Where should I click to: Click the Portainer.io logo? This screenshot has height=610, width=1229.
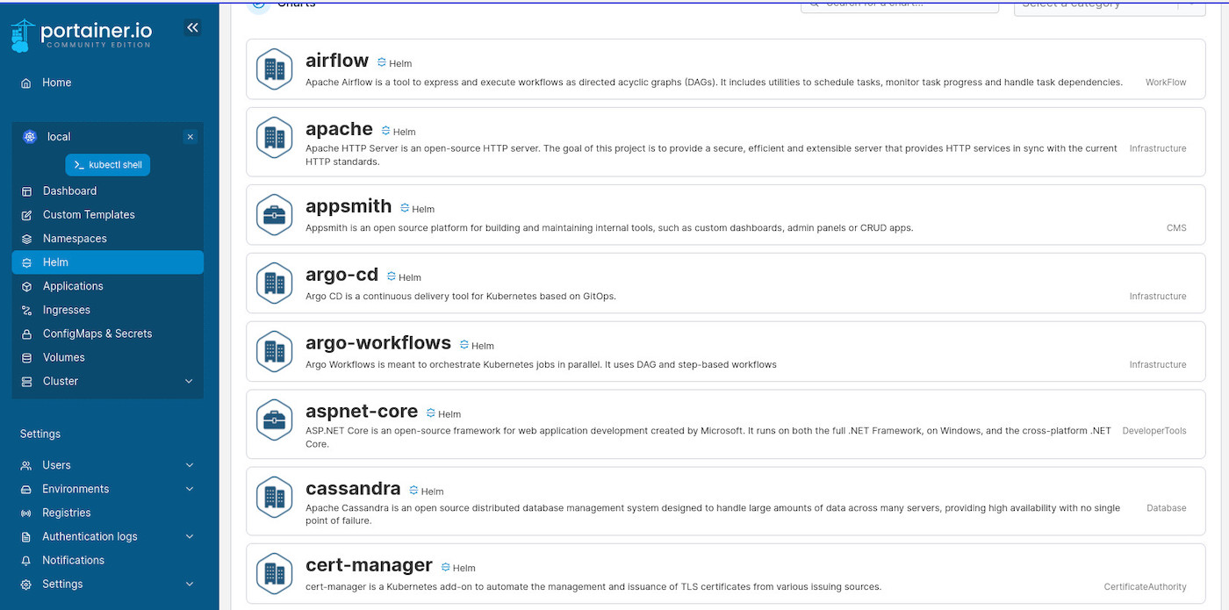pyautogui.click(x=82, y=35)
